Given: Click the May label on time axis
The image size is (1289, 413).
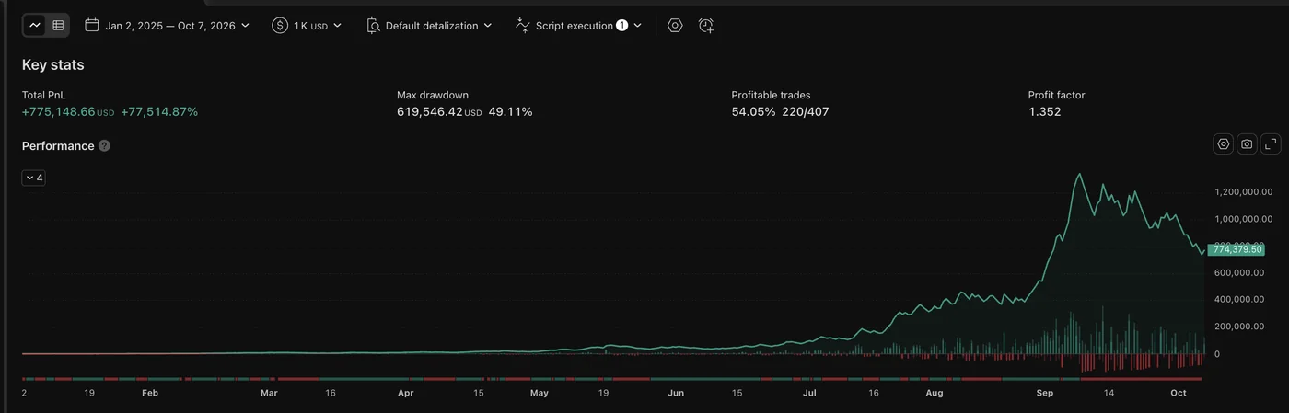Looking at the screenshot, I should pyautogui.click(x=540, y=393).
